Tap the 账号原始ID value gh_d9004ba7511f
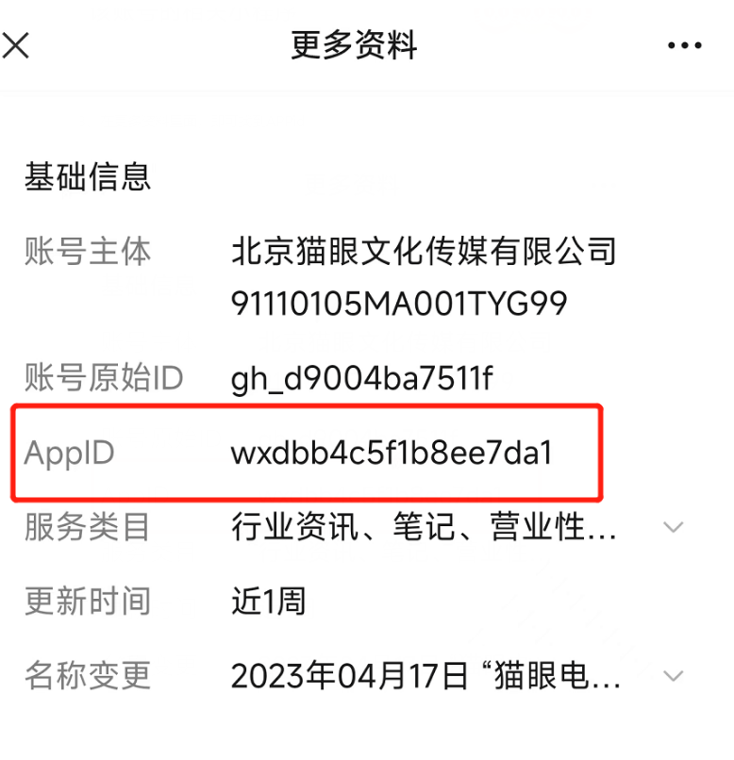The width and height of the screenshot is (734, 760). (x=361, y=379)
